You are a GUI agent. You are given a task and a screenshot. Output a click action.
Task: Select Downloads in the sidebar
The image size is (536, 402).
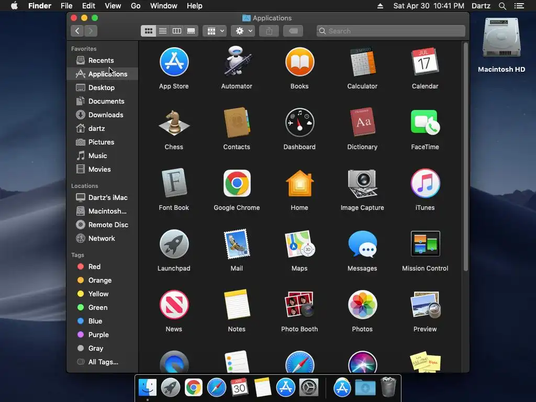(103, 115)
